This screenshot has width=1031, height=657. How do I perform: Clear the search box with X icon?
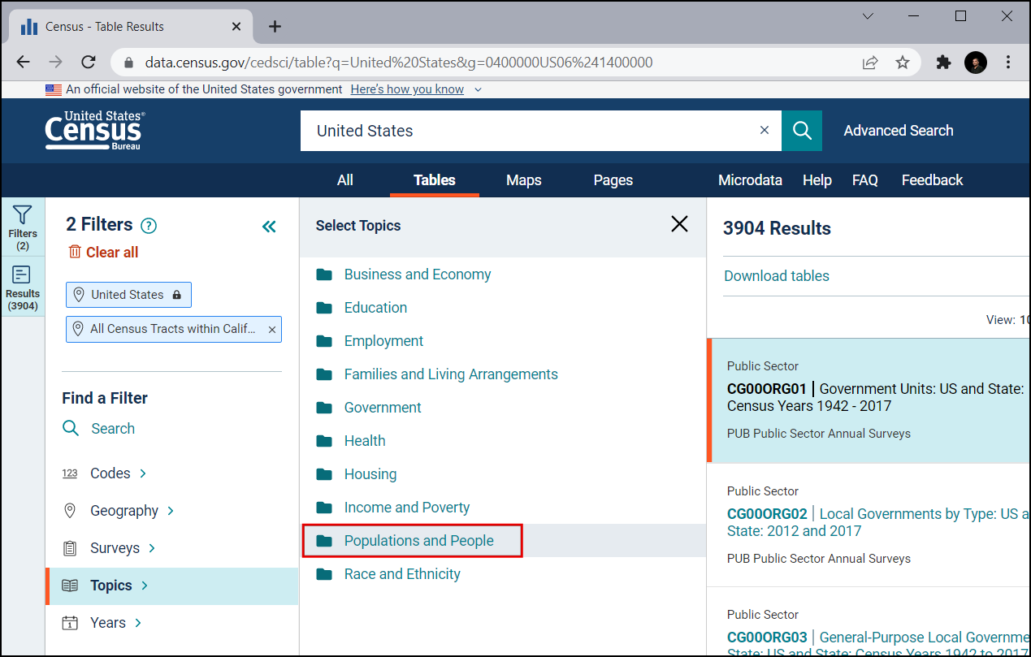(x=764, y=131)
